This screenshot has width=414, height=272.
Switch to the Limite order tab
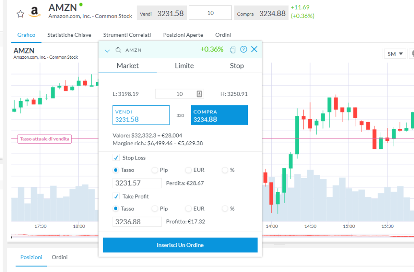pos(184,66)
